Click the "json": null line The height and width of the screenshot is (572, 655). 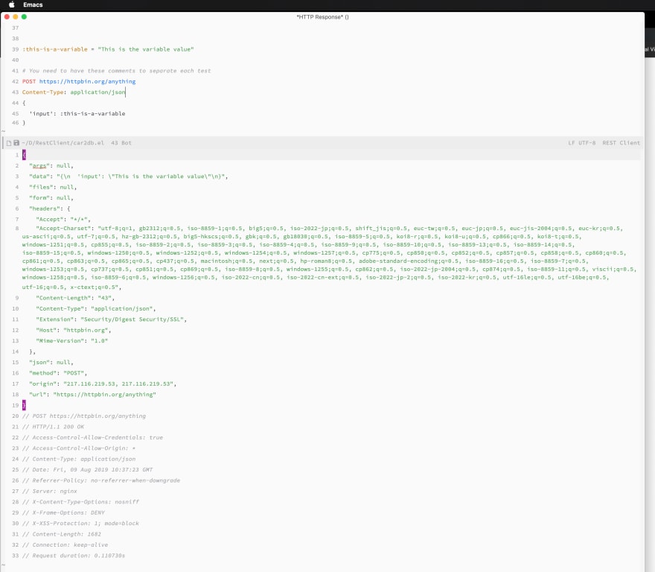(51, 363)
